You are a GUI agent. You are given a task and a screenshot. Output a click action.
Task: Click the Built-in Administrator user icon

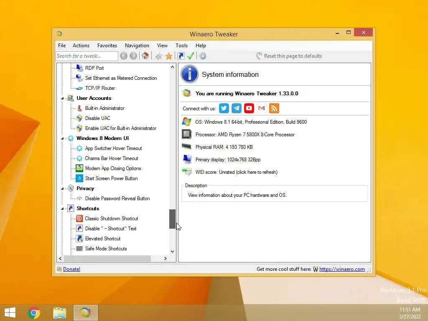(x=79, y=108)
